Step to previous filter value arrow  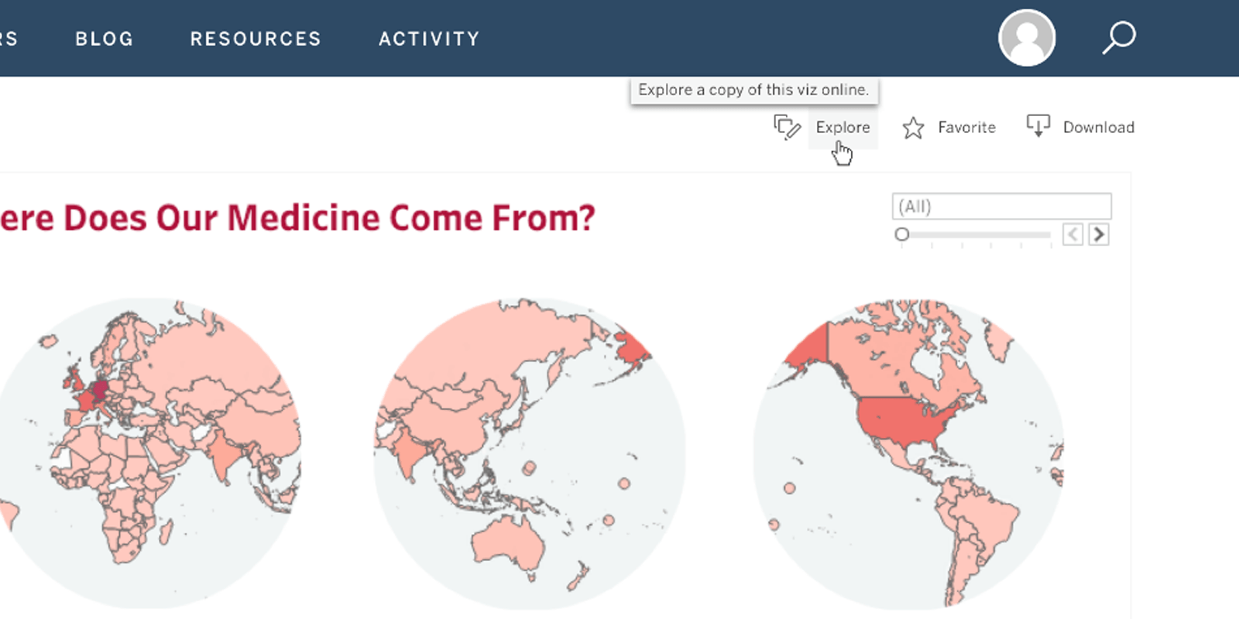pos(1073,234)
